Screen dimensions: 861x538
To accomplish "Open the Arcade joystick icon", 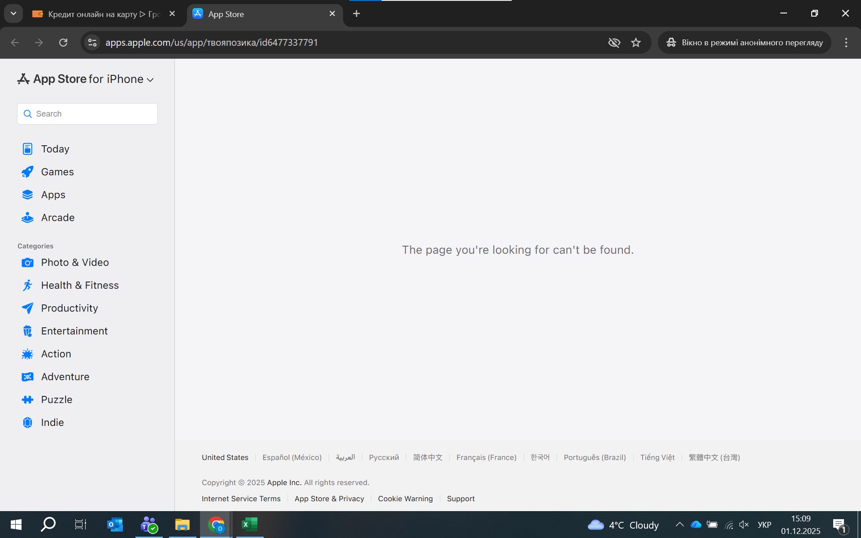I will [27, 217].
